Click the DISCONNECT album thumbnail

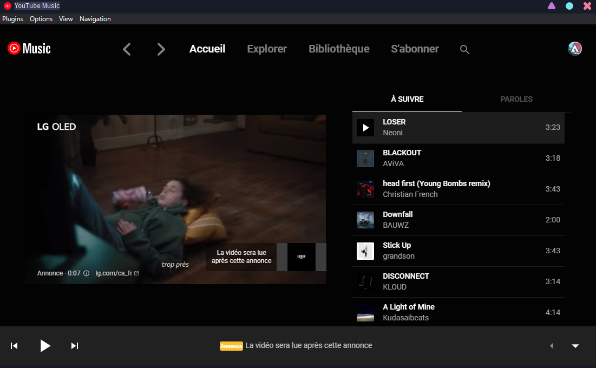365,282
